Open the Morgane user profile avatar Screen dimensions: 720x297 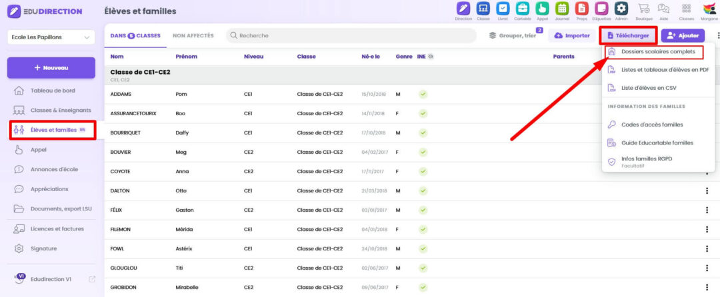(x=710, y=8)
